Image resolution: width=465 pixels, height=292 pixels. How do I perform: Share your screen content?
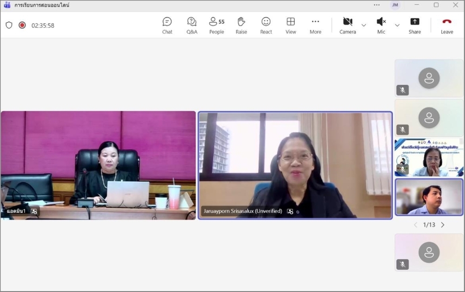(x=414, y=25)
